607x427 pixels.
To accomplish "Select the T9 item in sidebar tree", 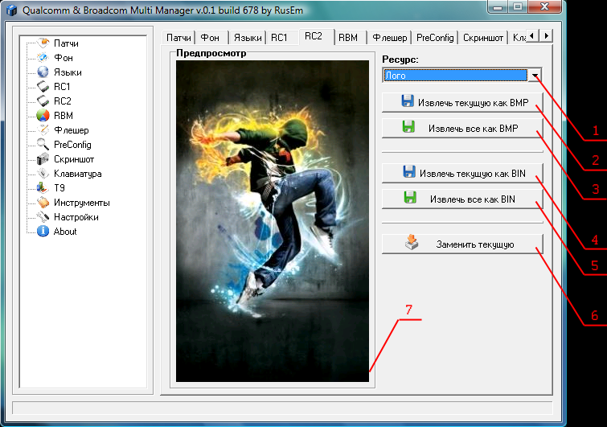I will pyautogui.click(x=59, y=188).
